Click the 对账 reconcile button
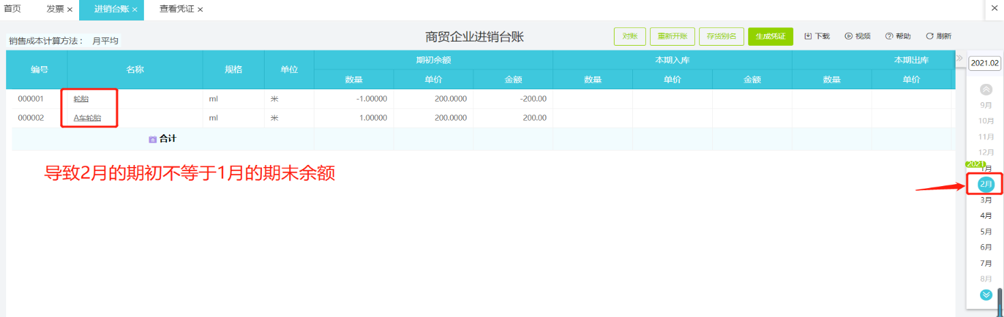The height and width of the screenshot is (317, 1004). [x=630, y=36]
